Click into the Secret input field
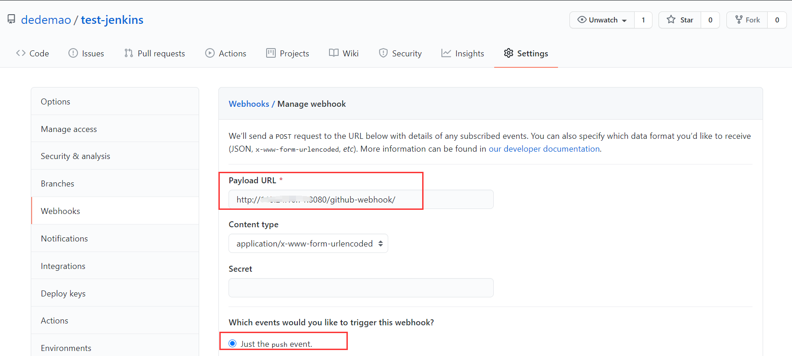This screenshot has height=356, width=792. coord(361,288)
